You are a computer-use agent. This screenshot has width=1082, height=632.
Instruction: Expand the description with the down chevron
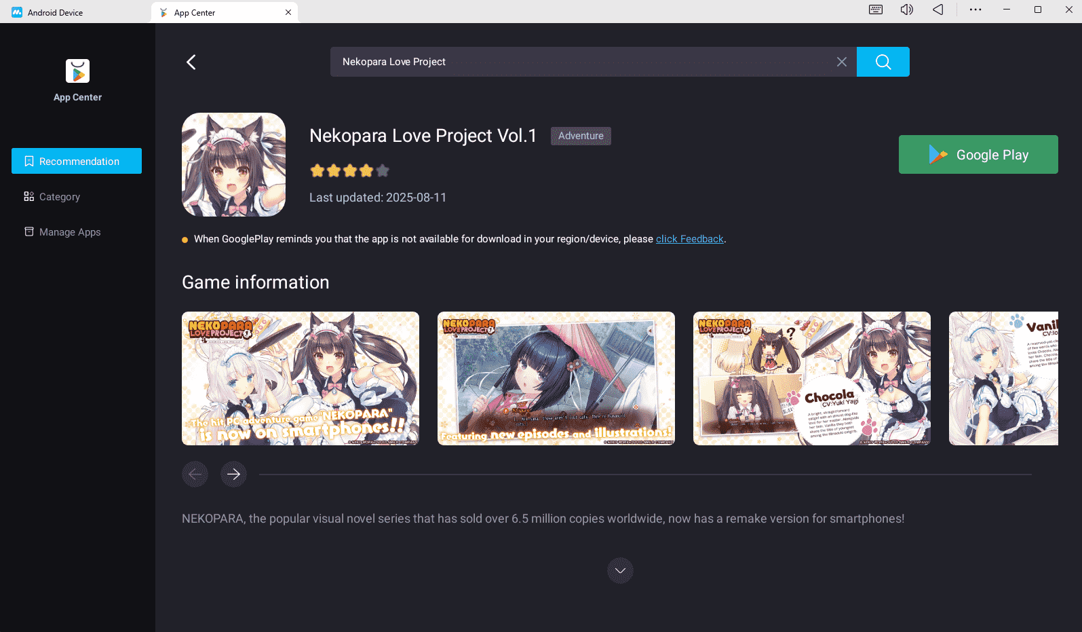pos(620,571)
